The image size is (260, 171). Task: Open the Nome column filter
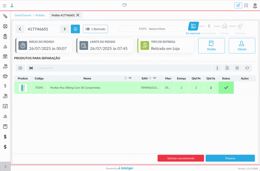click(130, 78)
